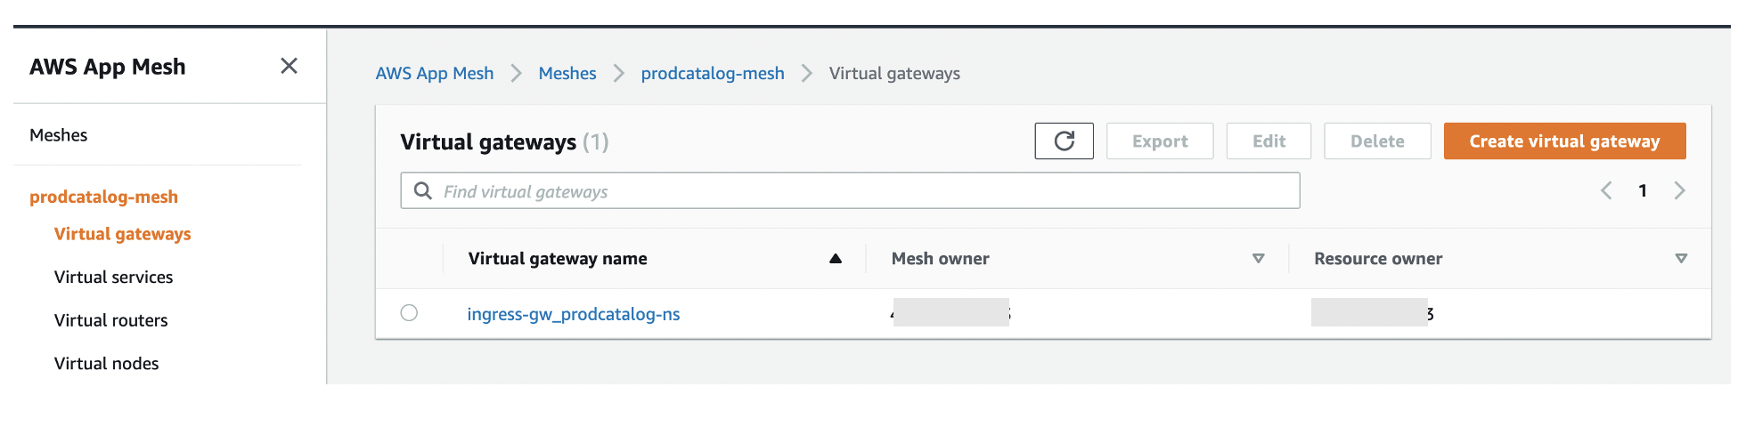Select ingress-gw_prodcatalog-ns radio button
Screen dimensions: 1746x443
point(409,312)
